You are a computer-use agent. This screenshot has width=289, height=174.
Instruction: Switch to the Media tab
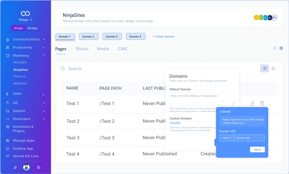(x=103, y=49)
